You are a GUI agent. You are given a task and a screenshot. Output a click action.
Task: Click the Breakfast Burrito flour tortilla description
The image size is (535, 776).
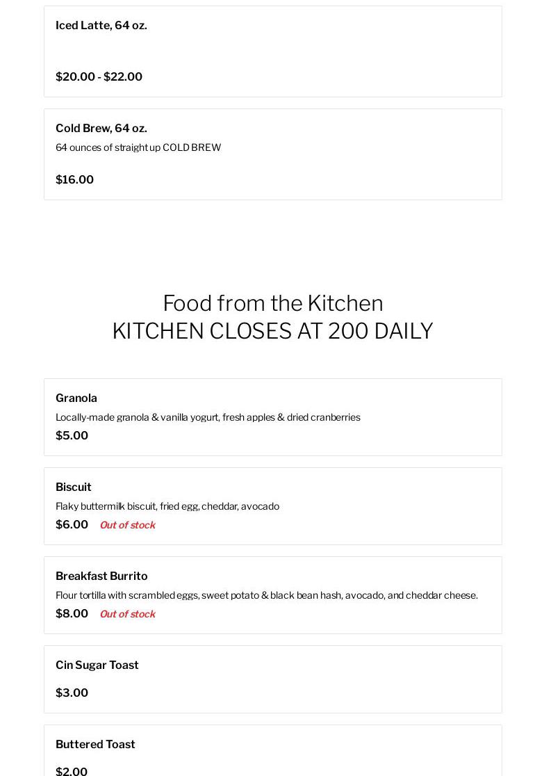pyautogui.click(x=267, y=595)
